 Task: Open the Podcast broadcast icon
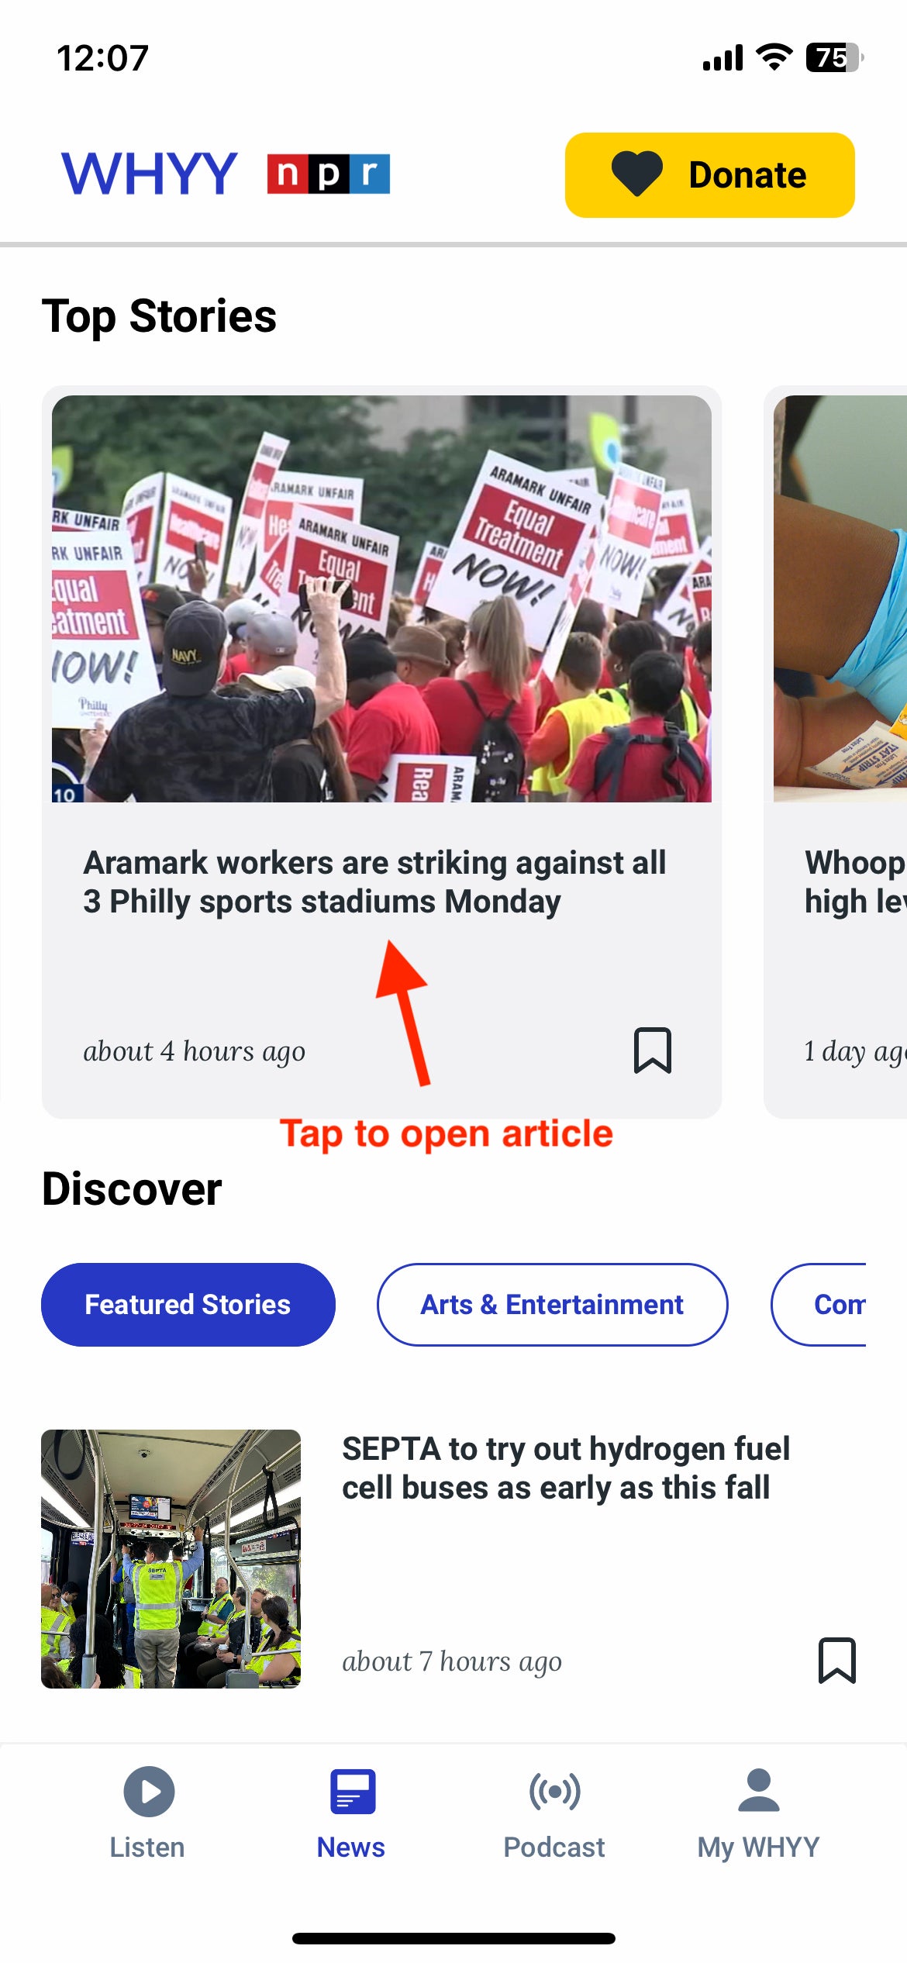(554, 1791)
